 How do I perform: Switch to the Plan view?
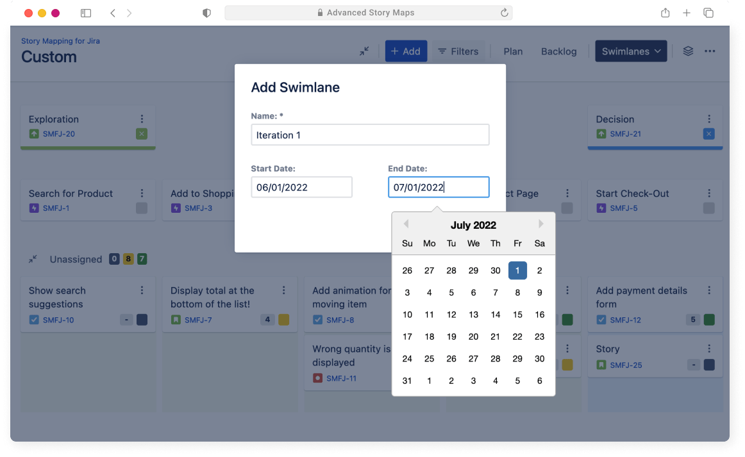[513, 51]
